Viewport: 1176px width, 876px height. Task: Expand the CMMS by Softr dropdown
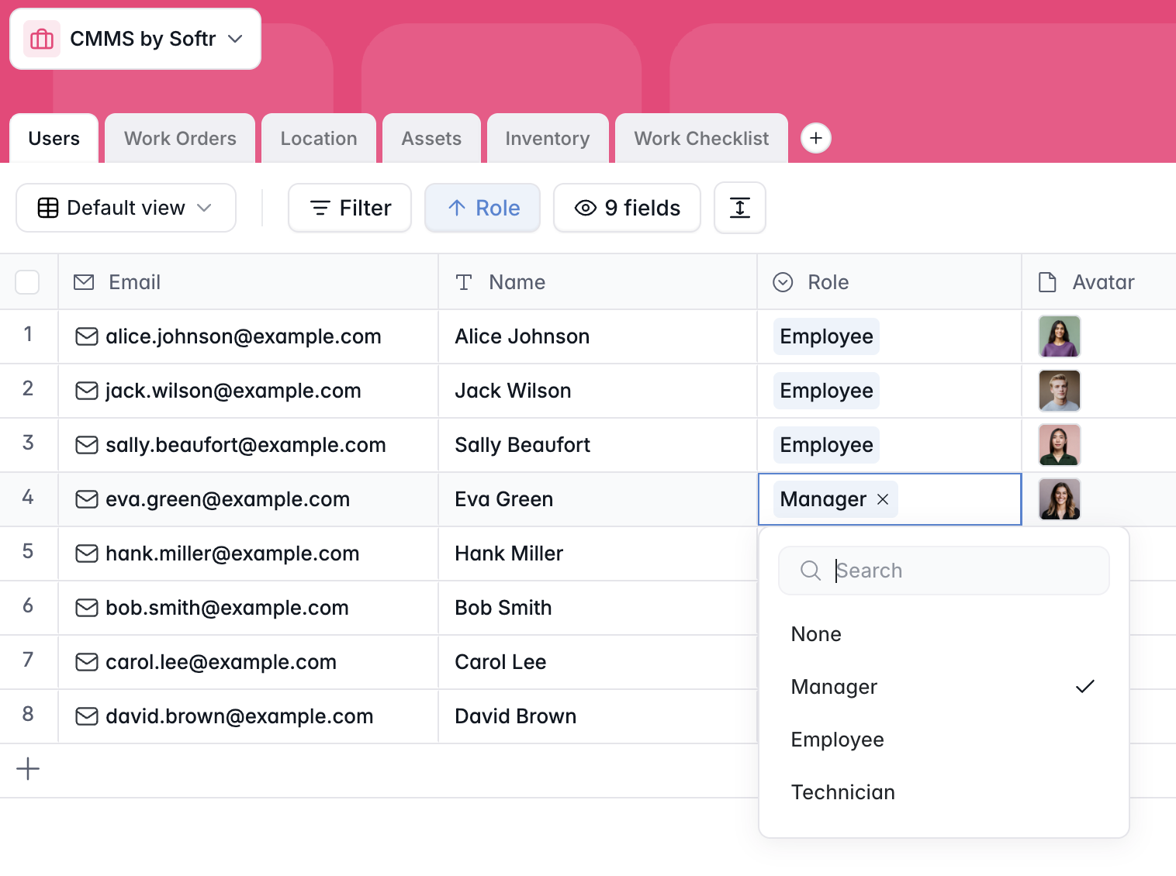235,39
